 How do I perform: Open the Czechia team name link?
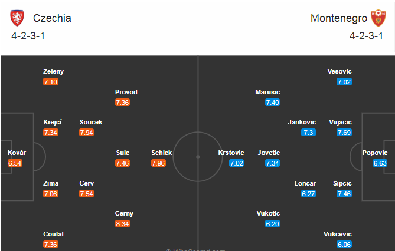pyautogui.click(x=52, y=18)
